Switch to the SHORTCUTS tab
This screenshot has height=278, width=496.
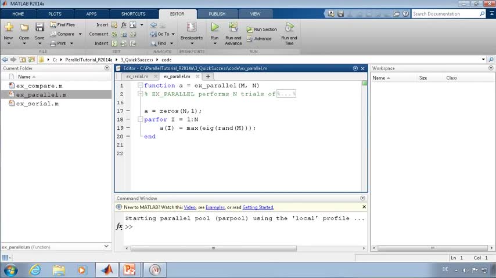tap(133, 14)
